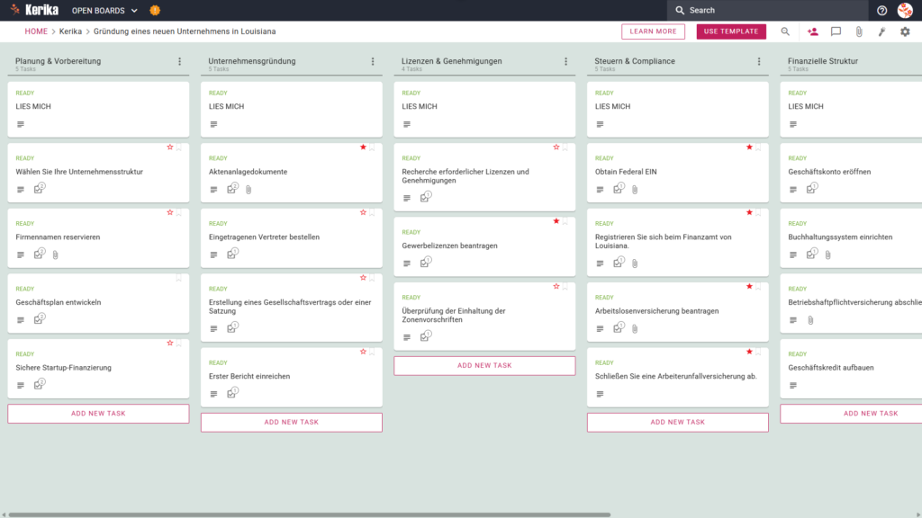This screenshot has width=922, height=518.
Task: Open checklist icon on Gewerbelizenzen beantragen
Action: [x=425, y=263]
